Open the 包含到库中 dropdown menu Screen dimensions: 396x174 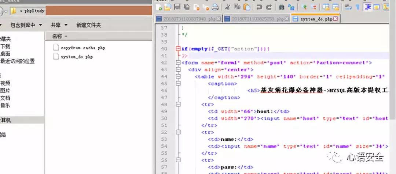point(26,25)
